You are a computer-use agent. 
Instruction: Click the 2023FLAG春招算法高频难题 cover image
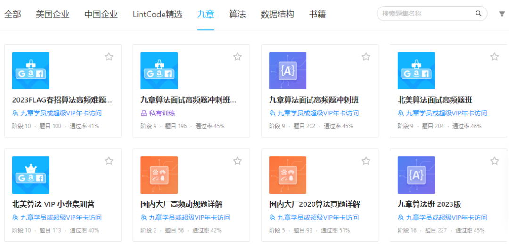31,71
